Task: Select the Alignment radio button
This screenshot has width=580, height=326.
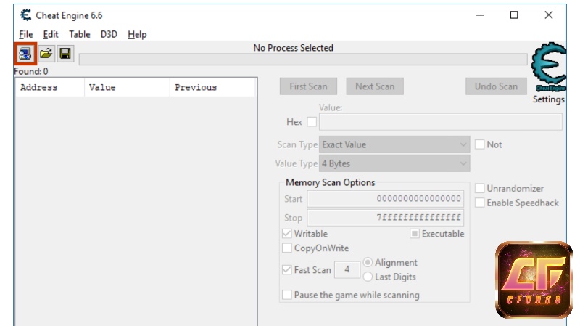Action: (368, 262)
